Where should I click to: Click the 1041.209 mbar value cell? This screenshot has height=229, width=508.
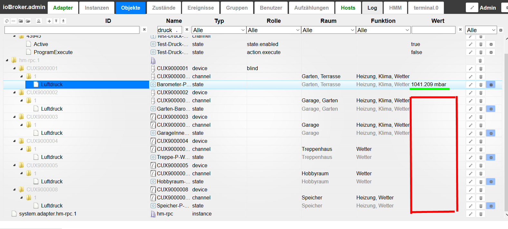(428, 84)
